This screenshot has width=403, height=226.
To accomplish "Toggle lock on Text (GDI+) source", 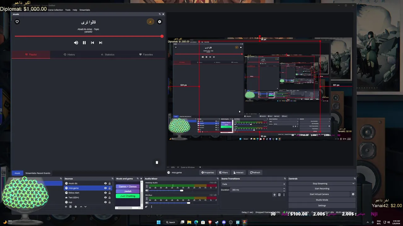I will [x=110, y=197].
